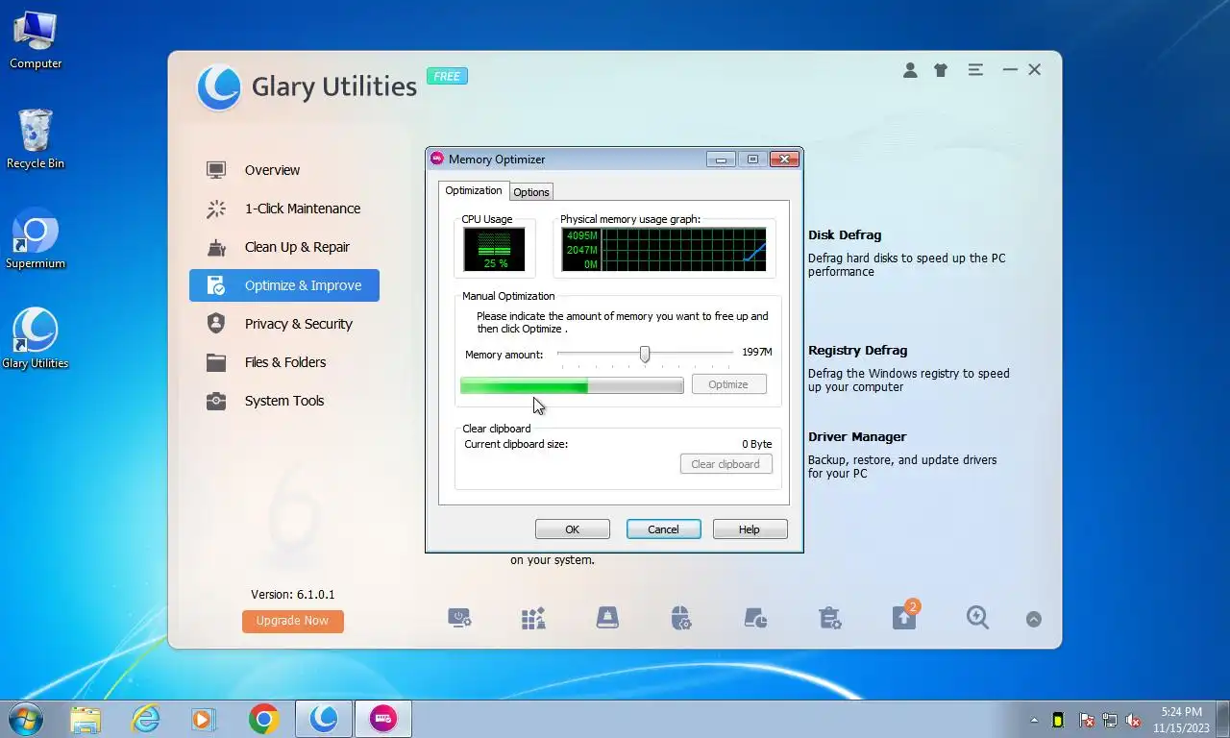
Task: Open Internet Explorer from the taskbar
Action: 145,719
